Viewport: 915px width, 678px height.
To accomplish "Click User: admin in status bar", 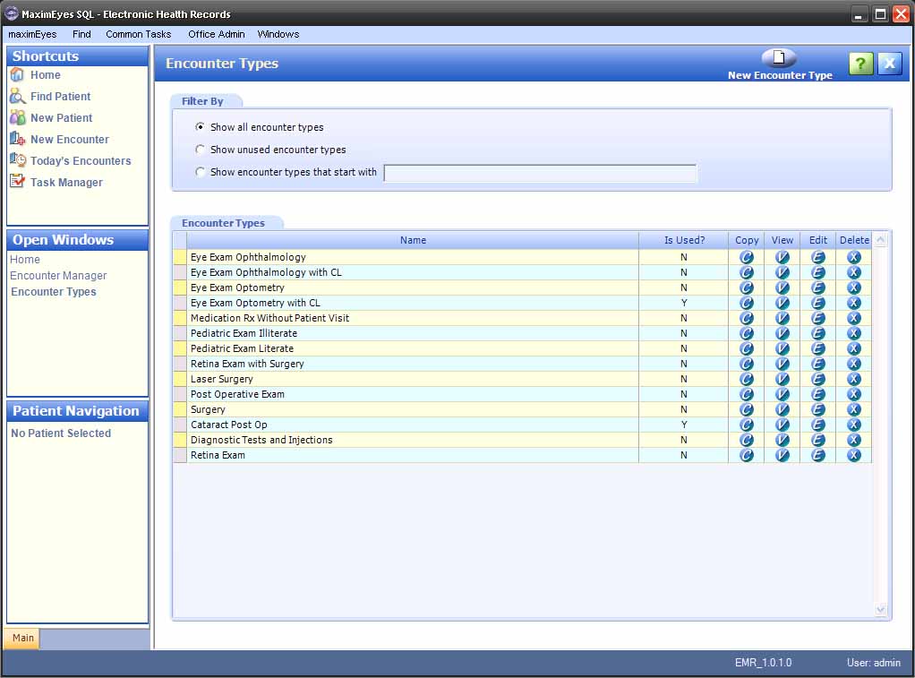I will tap(874, 663).
